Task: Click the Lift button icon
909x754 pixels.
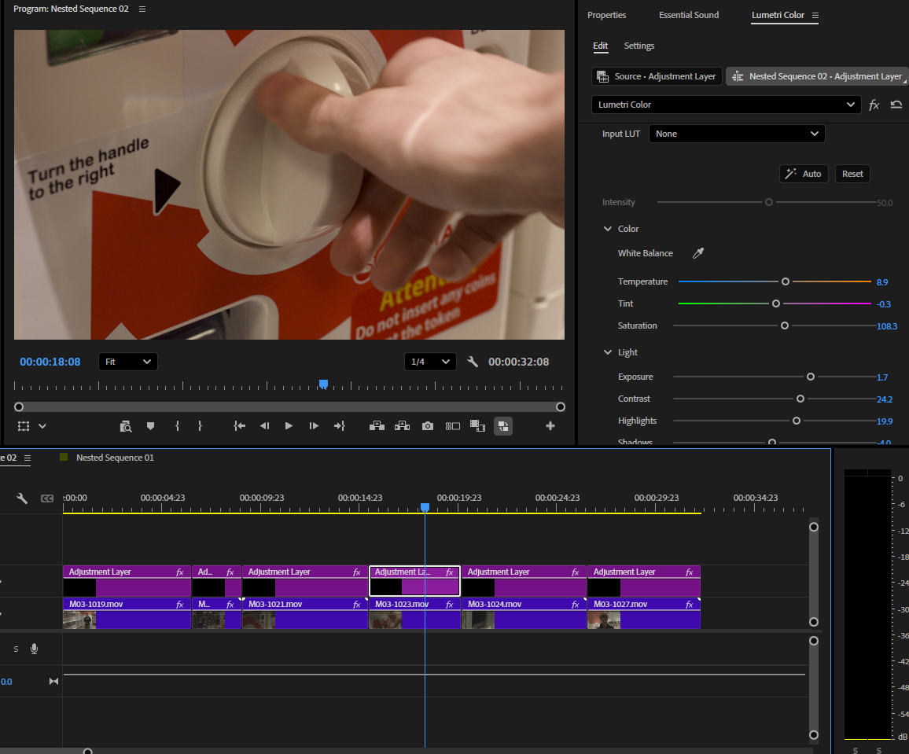Action: 377,426
